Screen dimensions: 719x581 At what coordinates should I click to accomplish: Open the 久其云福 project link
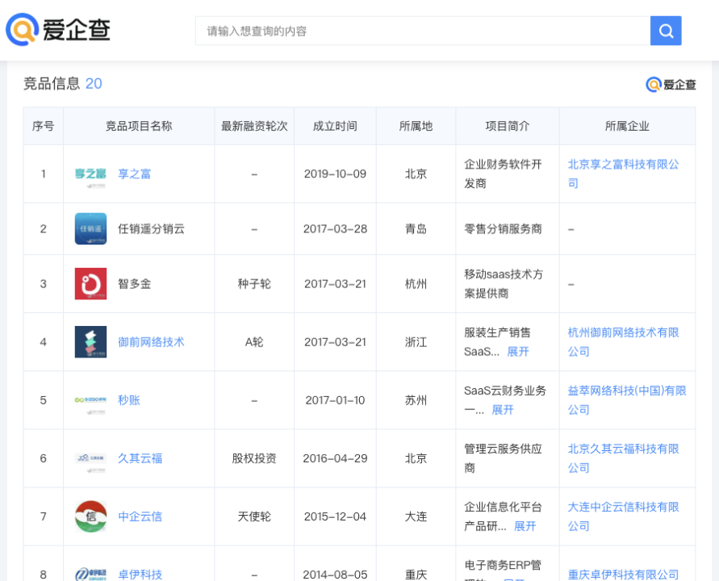pyautogui.click(x=140, y=458)
